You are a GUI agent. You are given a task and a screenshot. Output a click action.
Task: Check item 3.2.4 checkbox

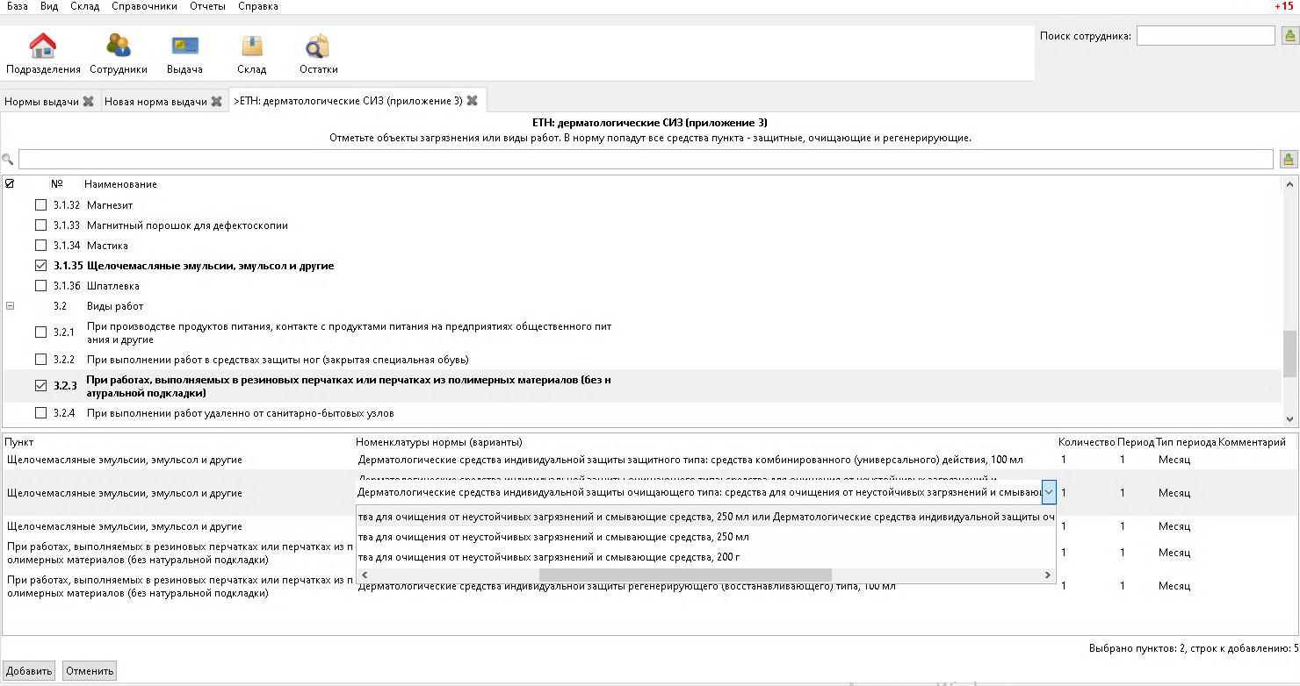pyautogui.click(x=40, y=413)
